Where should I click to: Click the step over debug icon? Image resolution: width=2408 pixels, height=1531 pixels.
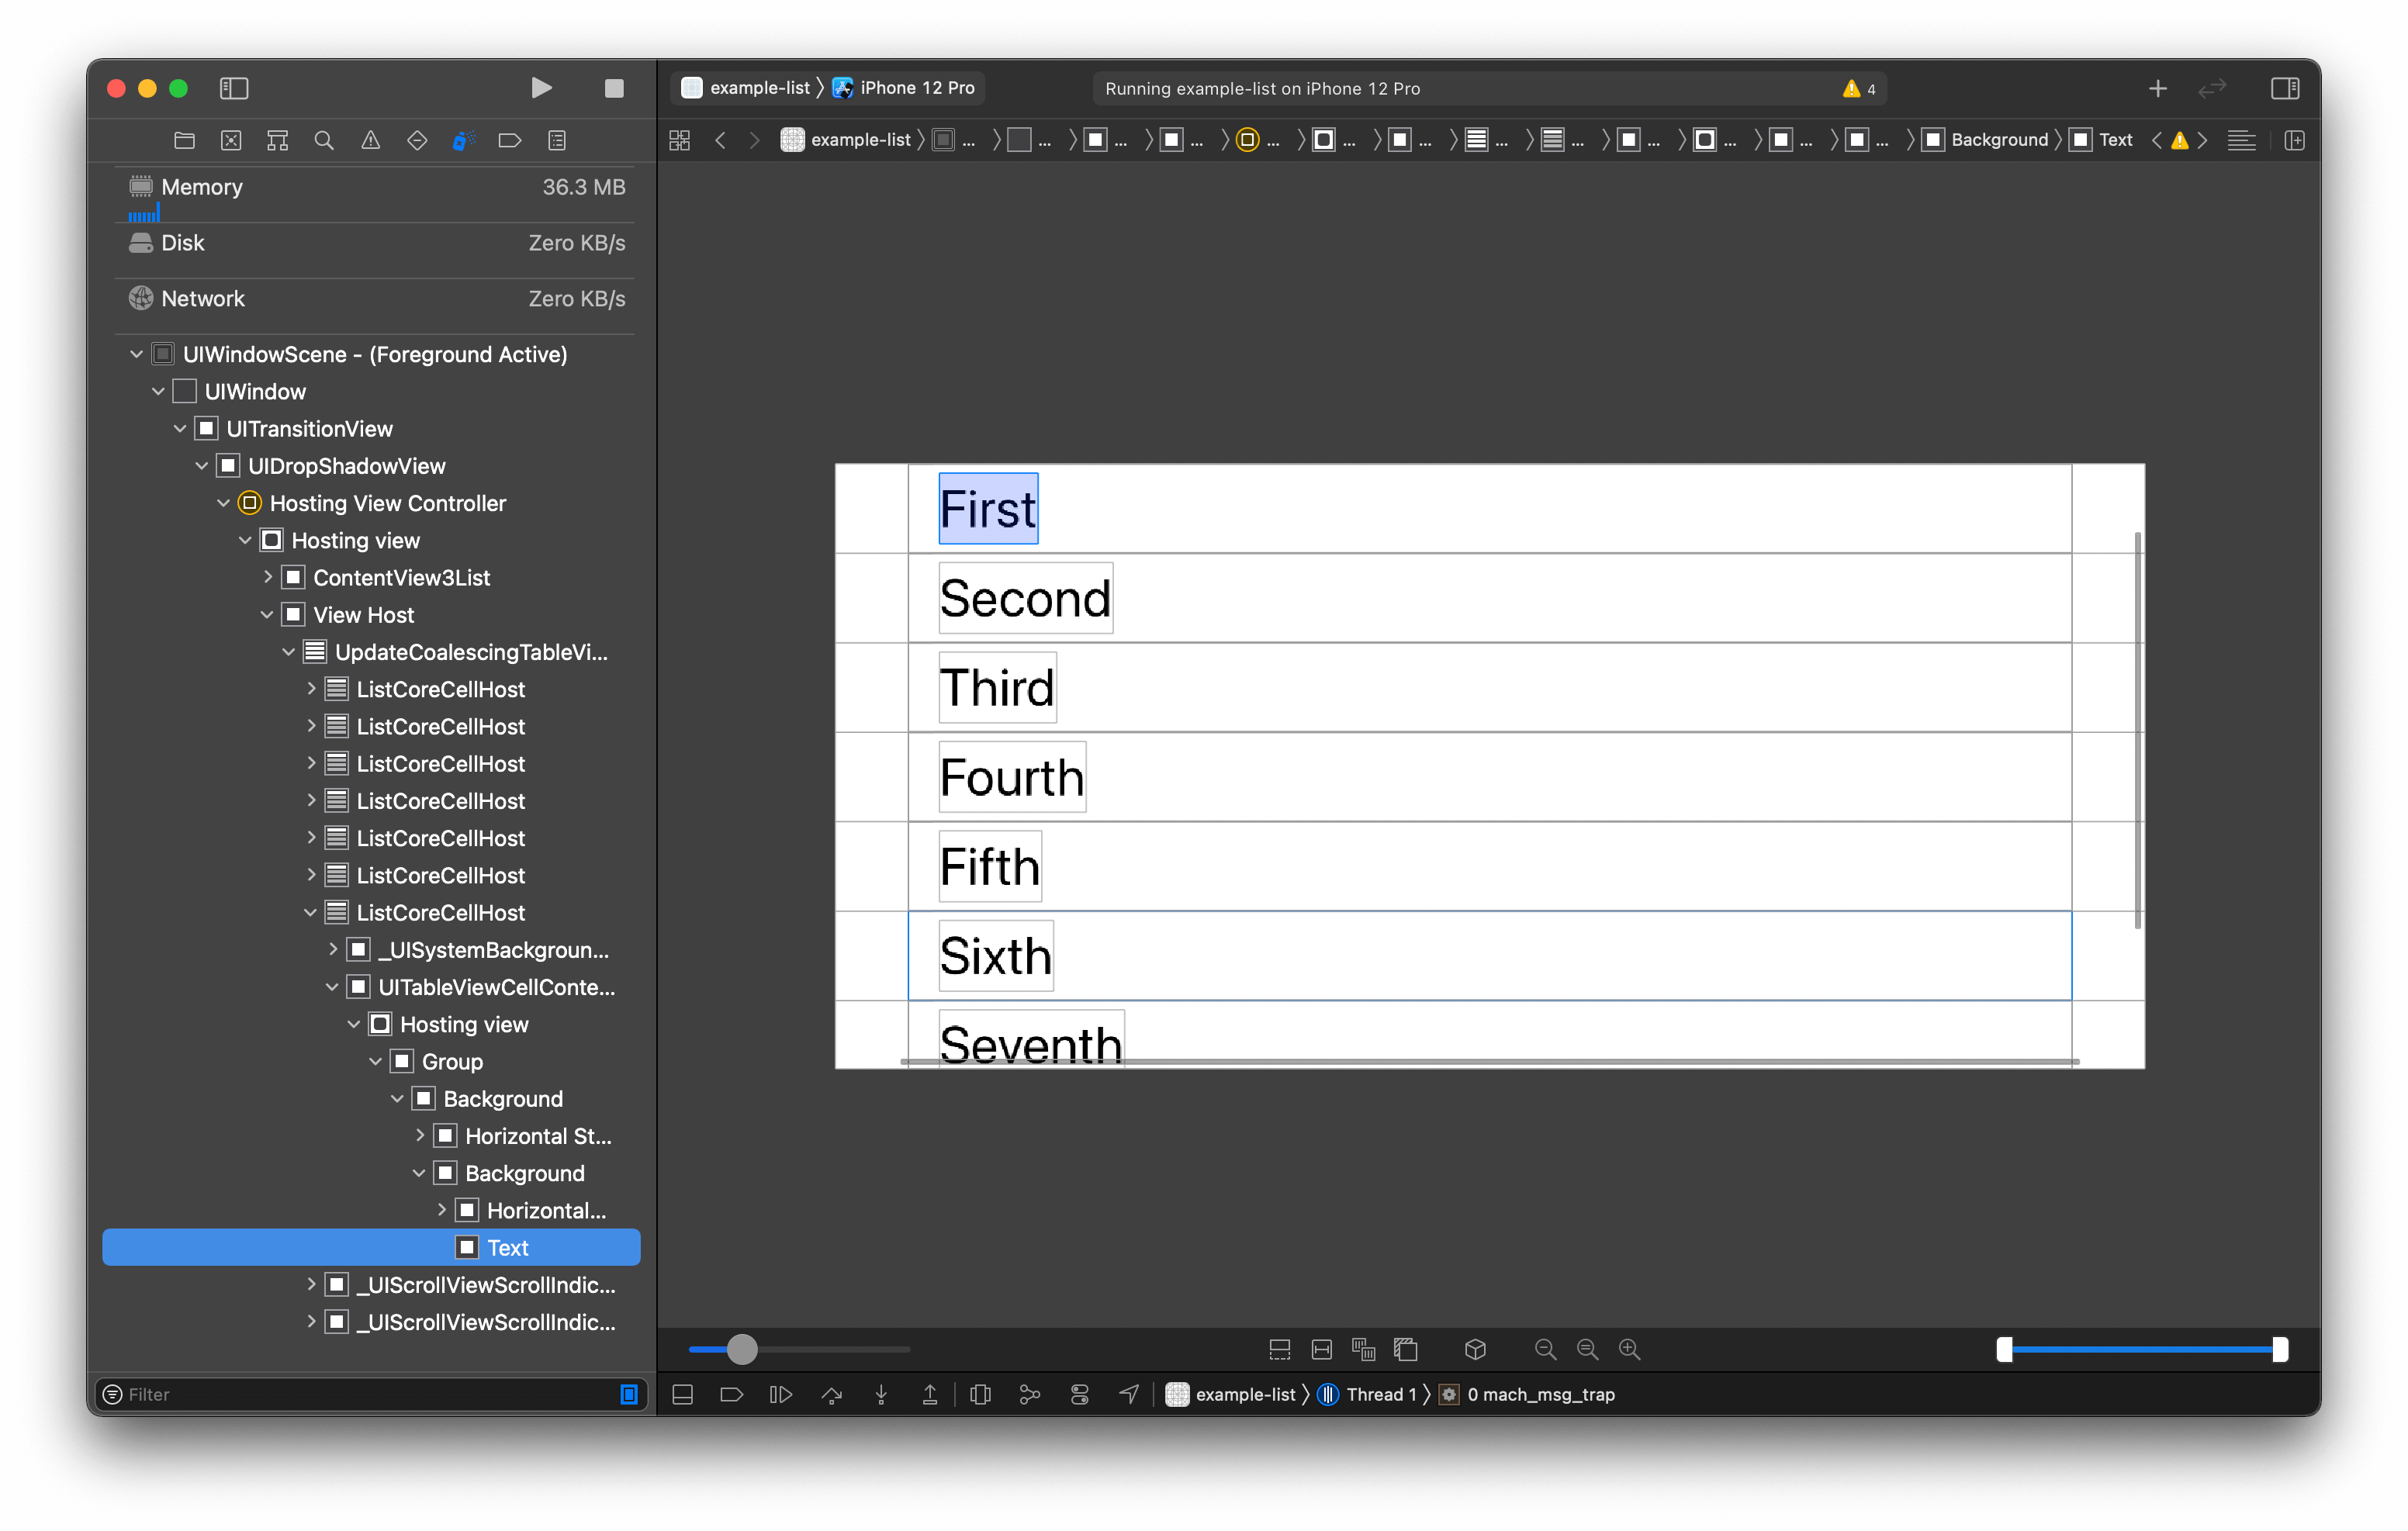(x=831, y=1394)
